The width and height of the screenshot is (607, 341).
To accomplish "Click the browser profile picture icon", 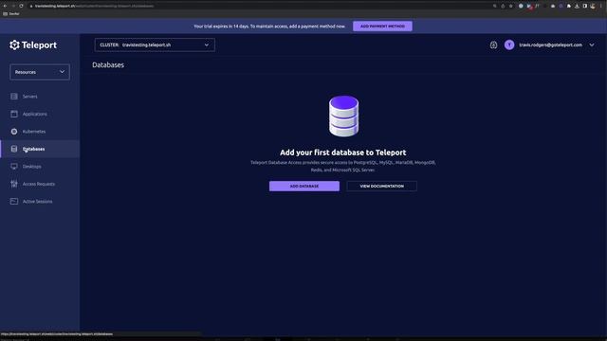I will coord(593,6).
